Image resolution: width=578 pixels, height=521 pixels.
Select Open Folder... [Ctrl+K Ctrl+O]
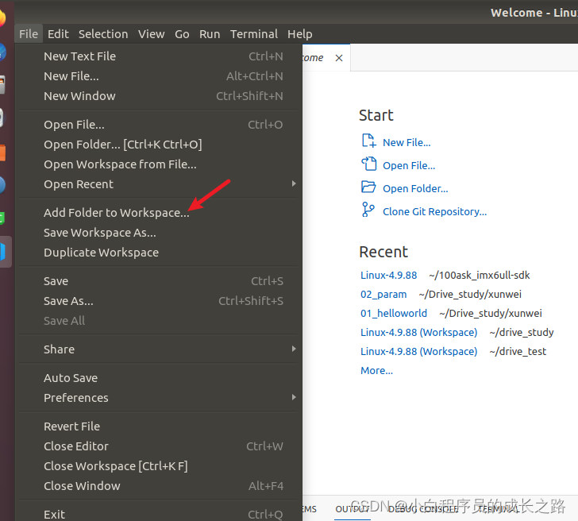(x=159, y=145)
